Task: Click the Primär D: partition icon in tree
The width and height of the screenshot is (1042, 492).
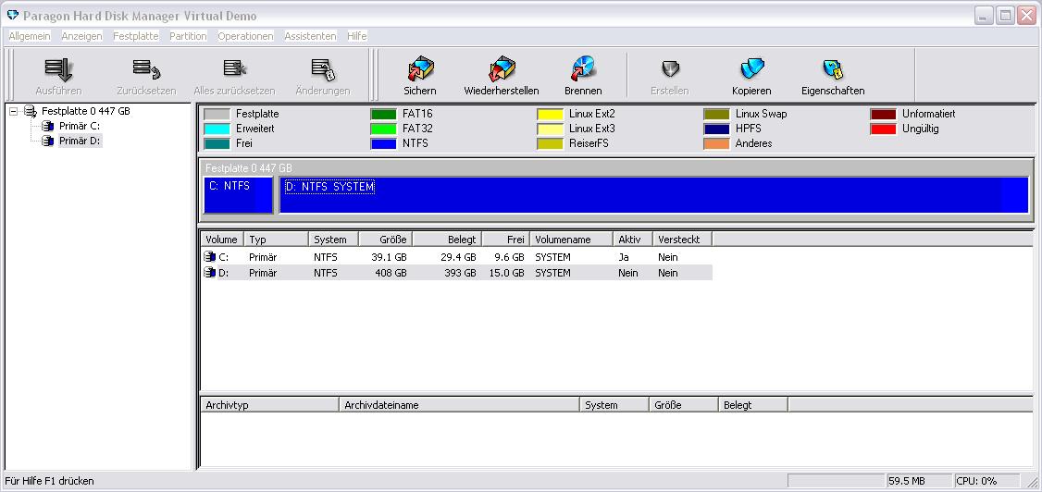Action: point(47,141)
